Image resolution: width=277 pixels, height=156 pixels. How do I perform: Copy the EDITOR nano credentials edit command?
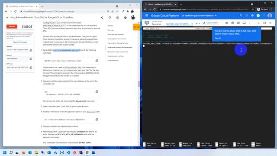97,61
